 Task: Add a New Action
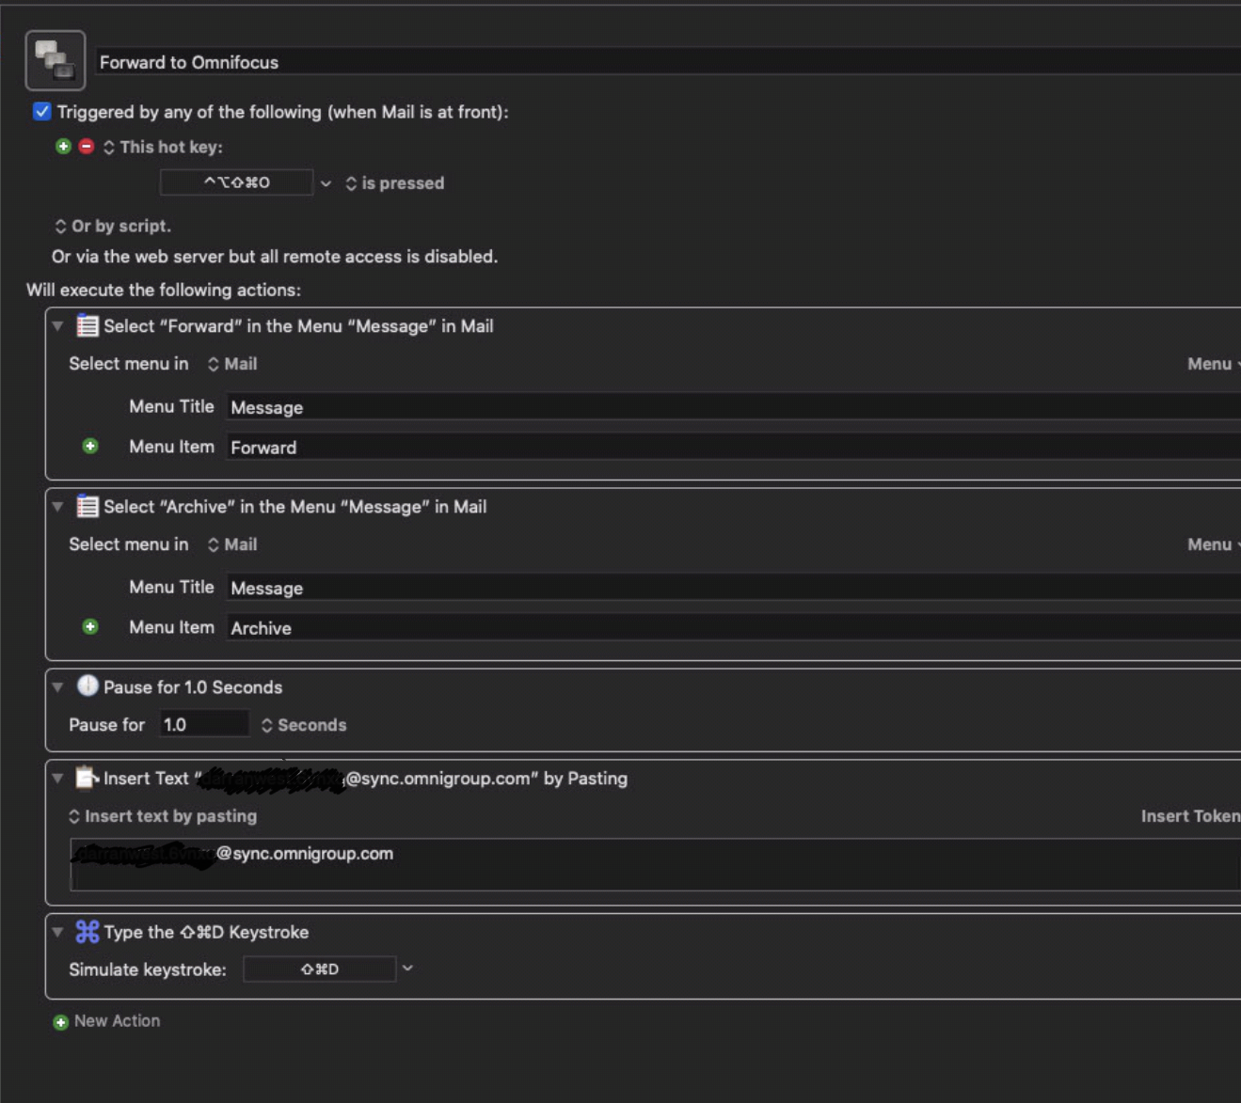click(x=106, y=1021)
